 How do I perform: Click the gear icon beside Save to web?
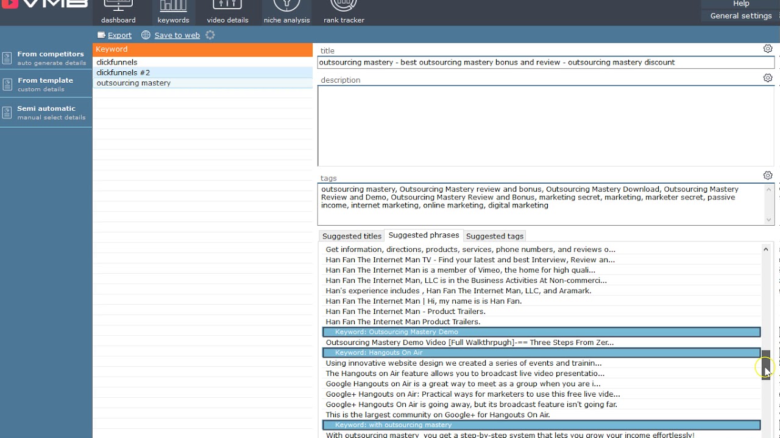point(210,35)
